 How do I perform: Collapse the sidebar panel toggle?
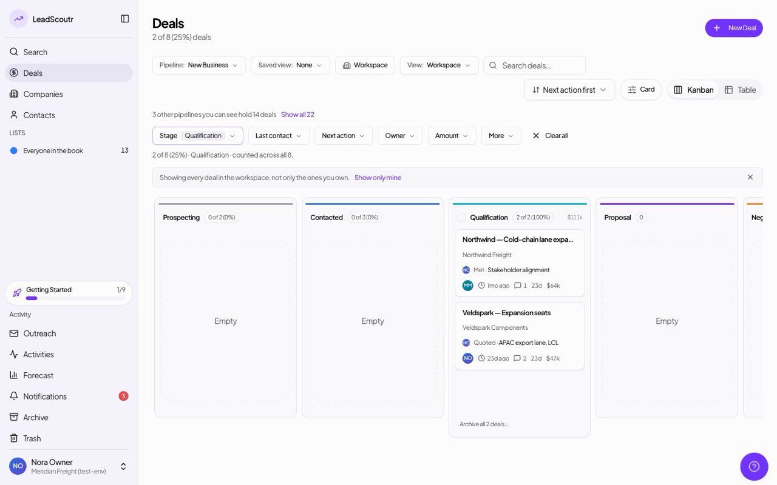click(x=125, y=19)
